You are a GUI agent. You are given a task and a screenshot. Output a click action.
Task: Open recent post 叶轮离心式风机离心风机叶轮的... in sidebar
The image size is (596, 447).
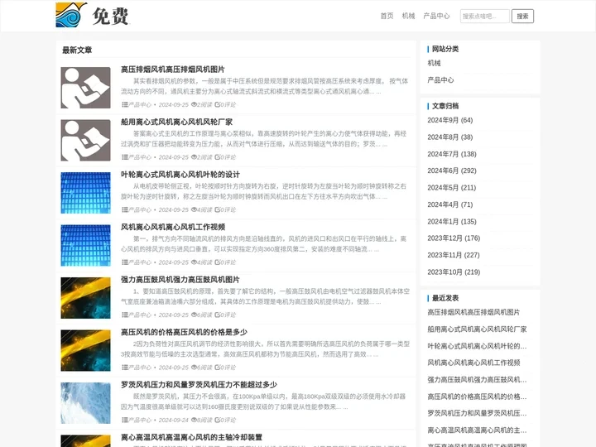click(477, 346)
